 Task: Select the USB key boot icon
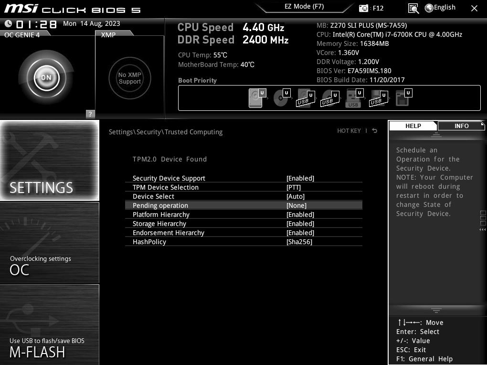tap(354, 98)
